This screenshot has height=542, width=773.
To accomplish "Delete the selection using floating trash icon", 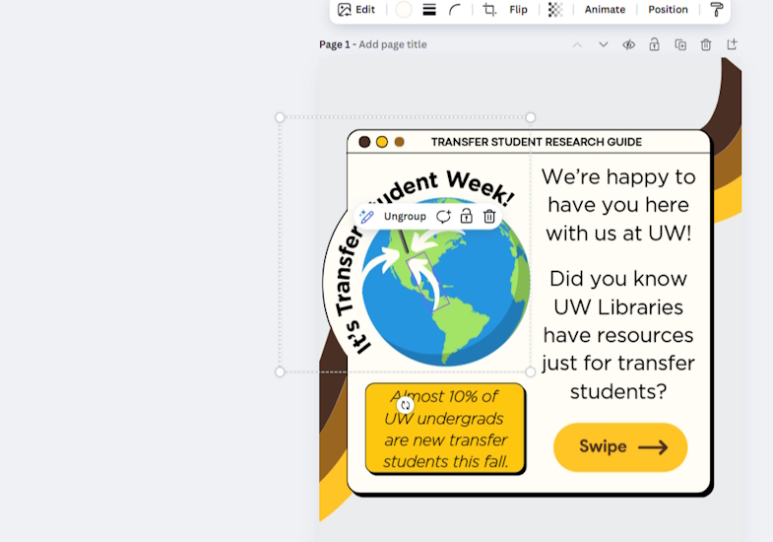I will click(x=489, y=217).
